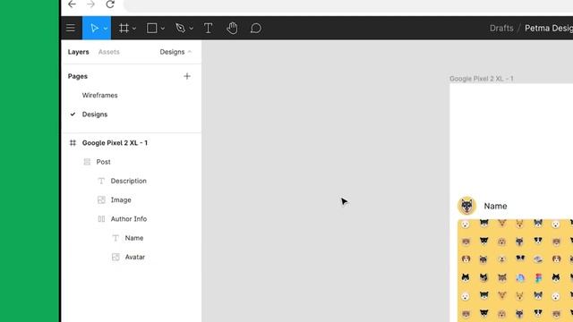Viewport: 573px width, 322px height.
Task: Open the Move tool options chevron
Action: click(106, 29)
